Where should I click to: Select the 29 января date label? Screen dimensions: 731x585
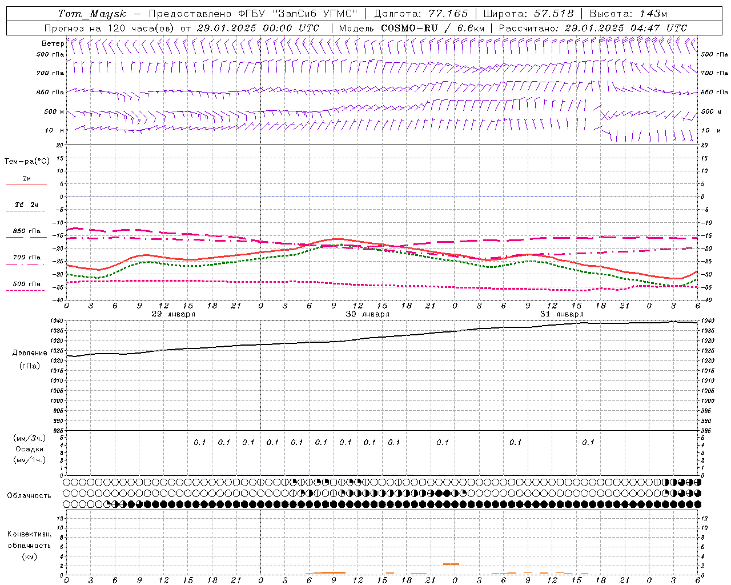pos(174,314)
